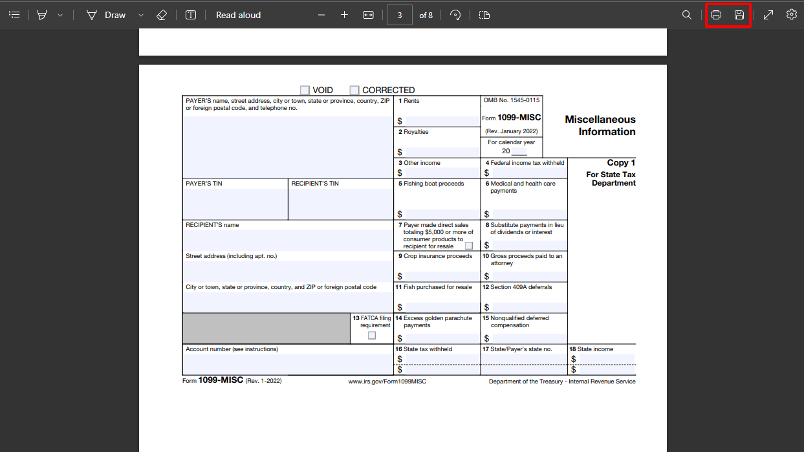The image size is (804, 452).
Task: Click the box 1 Rents amount field
Action: (442, 121)
